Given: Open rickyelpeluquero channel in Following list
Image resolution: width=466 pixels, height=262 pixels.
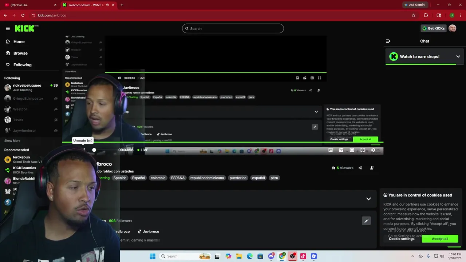Looking at the screenshot, I should pyautogui.click(x=31, y=87).
